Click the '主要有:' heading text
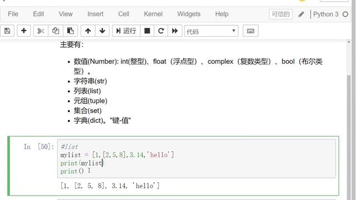 tap(72, 44)
